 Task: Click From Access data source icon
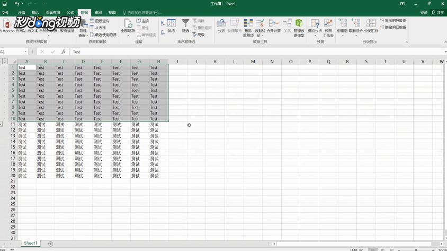(x=7, y=24)
